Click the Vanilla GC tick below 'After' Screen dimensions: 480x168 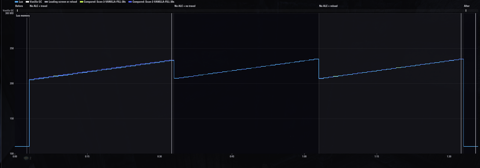pyautogui.click(x=466, y=10)
